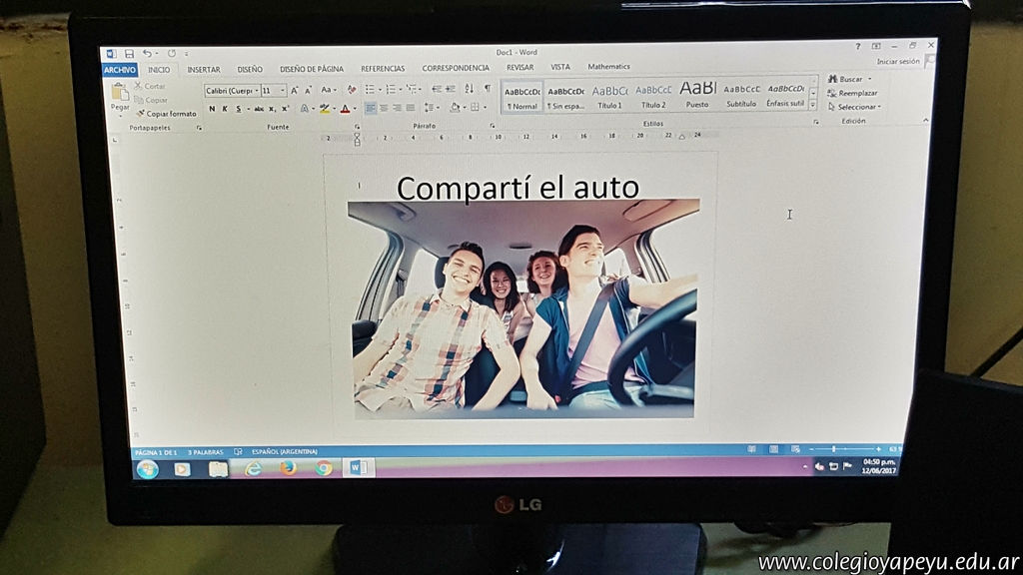Image resolution: width=1023 pixels, height=575 pixels.
Task: Open Google Chrome from the taskbar
Action: click(x=323, y=467)
